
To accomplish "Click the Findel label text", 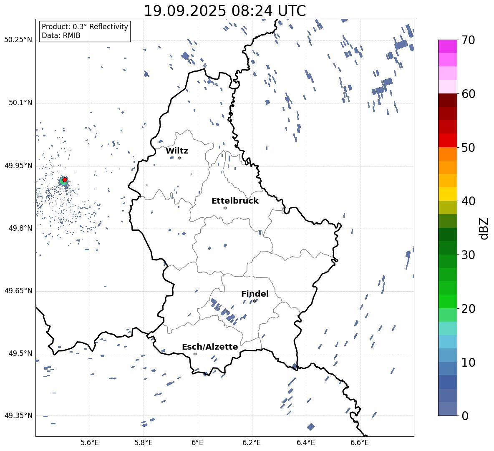I will coord(255,294).
